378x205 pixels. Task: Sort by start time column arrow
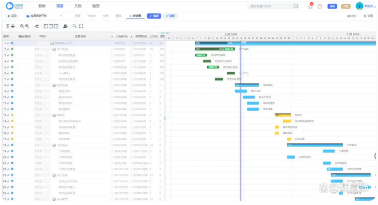[112, 36]
